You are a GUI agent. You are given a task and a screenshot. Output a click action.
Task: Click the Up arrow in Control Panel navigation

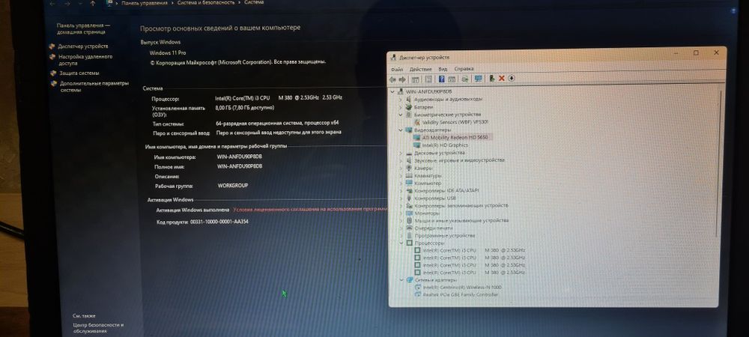pyautogui.click(x=93, y=3)
